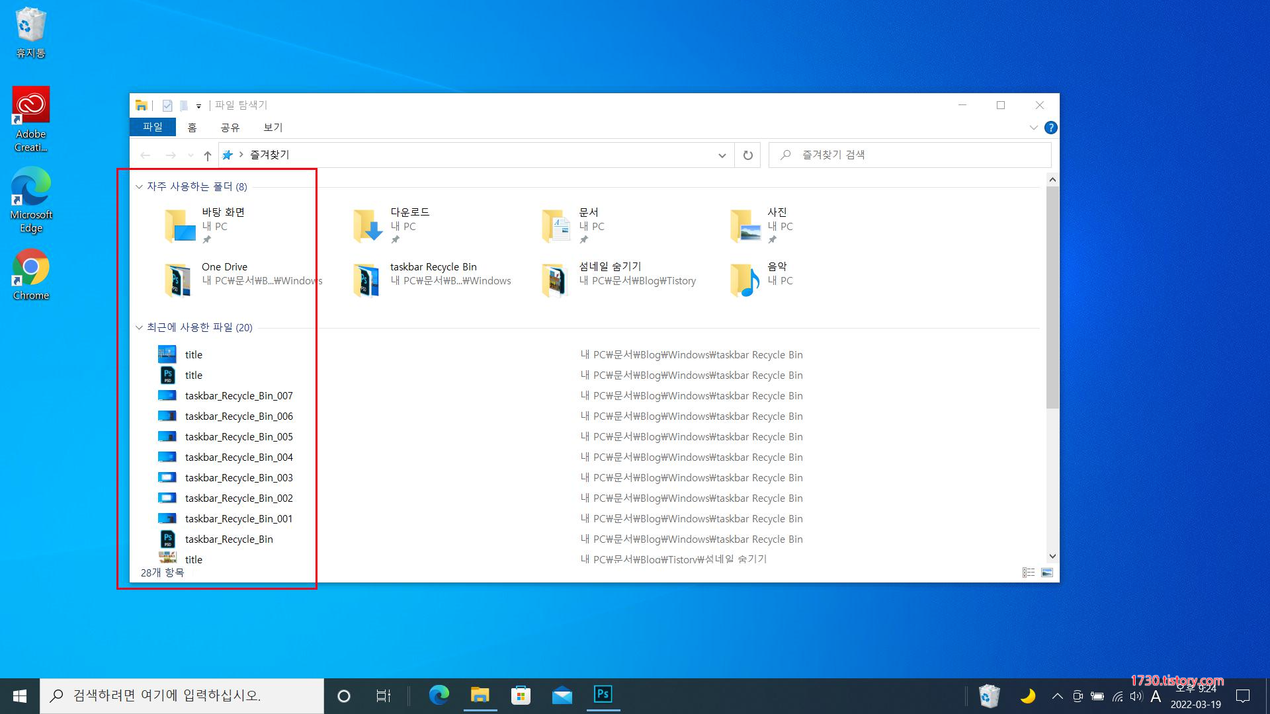The image size is (1270, 714).
Task: Open taskbar_Recycle_Bin_007 recent file
Action: [x=238, y=396]
